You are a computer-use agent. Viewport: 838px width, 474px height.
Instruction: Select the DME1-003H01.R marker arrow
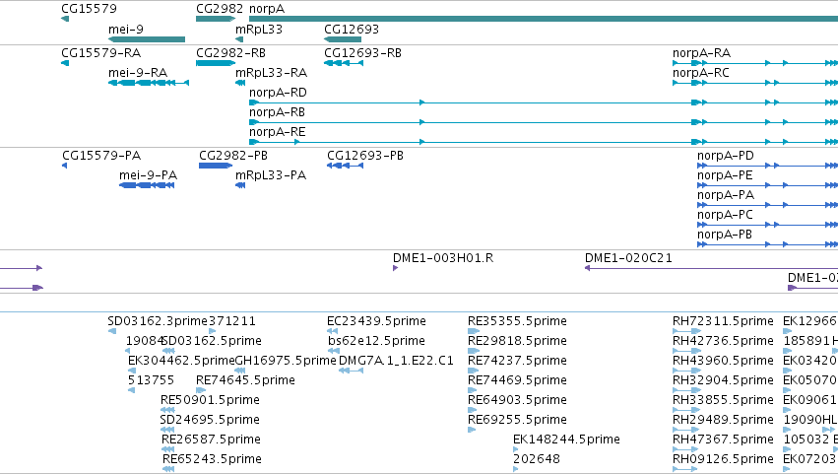tap(396, 268)
